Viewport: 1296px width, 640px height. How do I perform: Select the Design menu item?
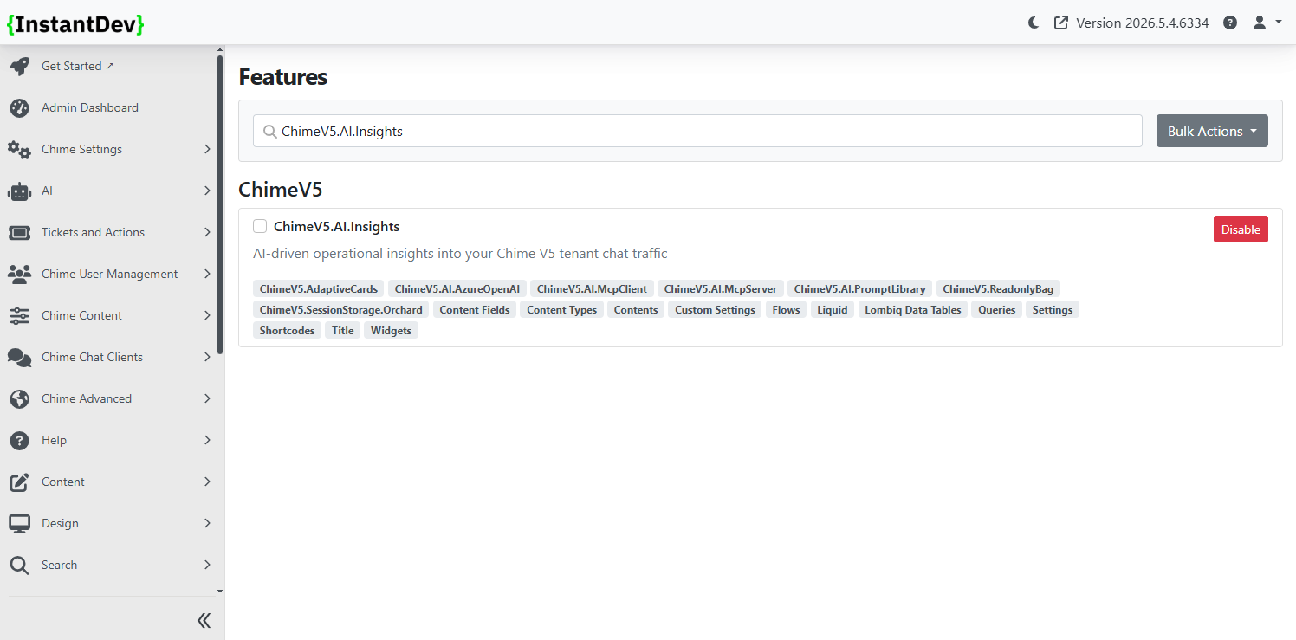click(108, 523)
